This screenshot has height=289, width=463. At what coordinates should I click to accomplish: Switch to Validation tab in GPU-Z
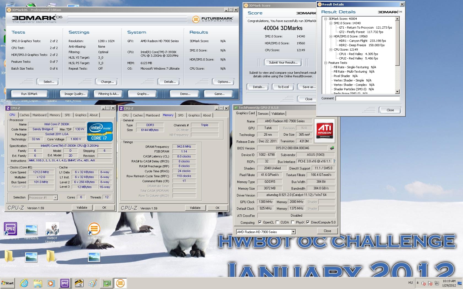(x=278, y=114)
